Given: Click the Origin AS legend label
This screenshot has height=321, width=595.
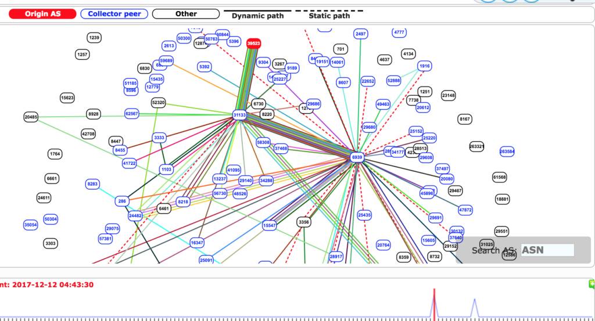Looking at the screenshot, I should coord(42,14).
